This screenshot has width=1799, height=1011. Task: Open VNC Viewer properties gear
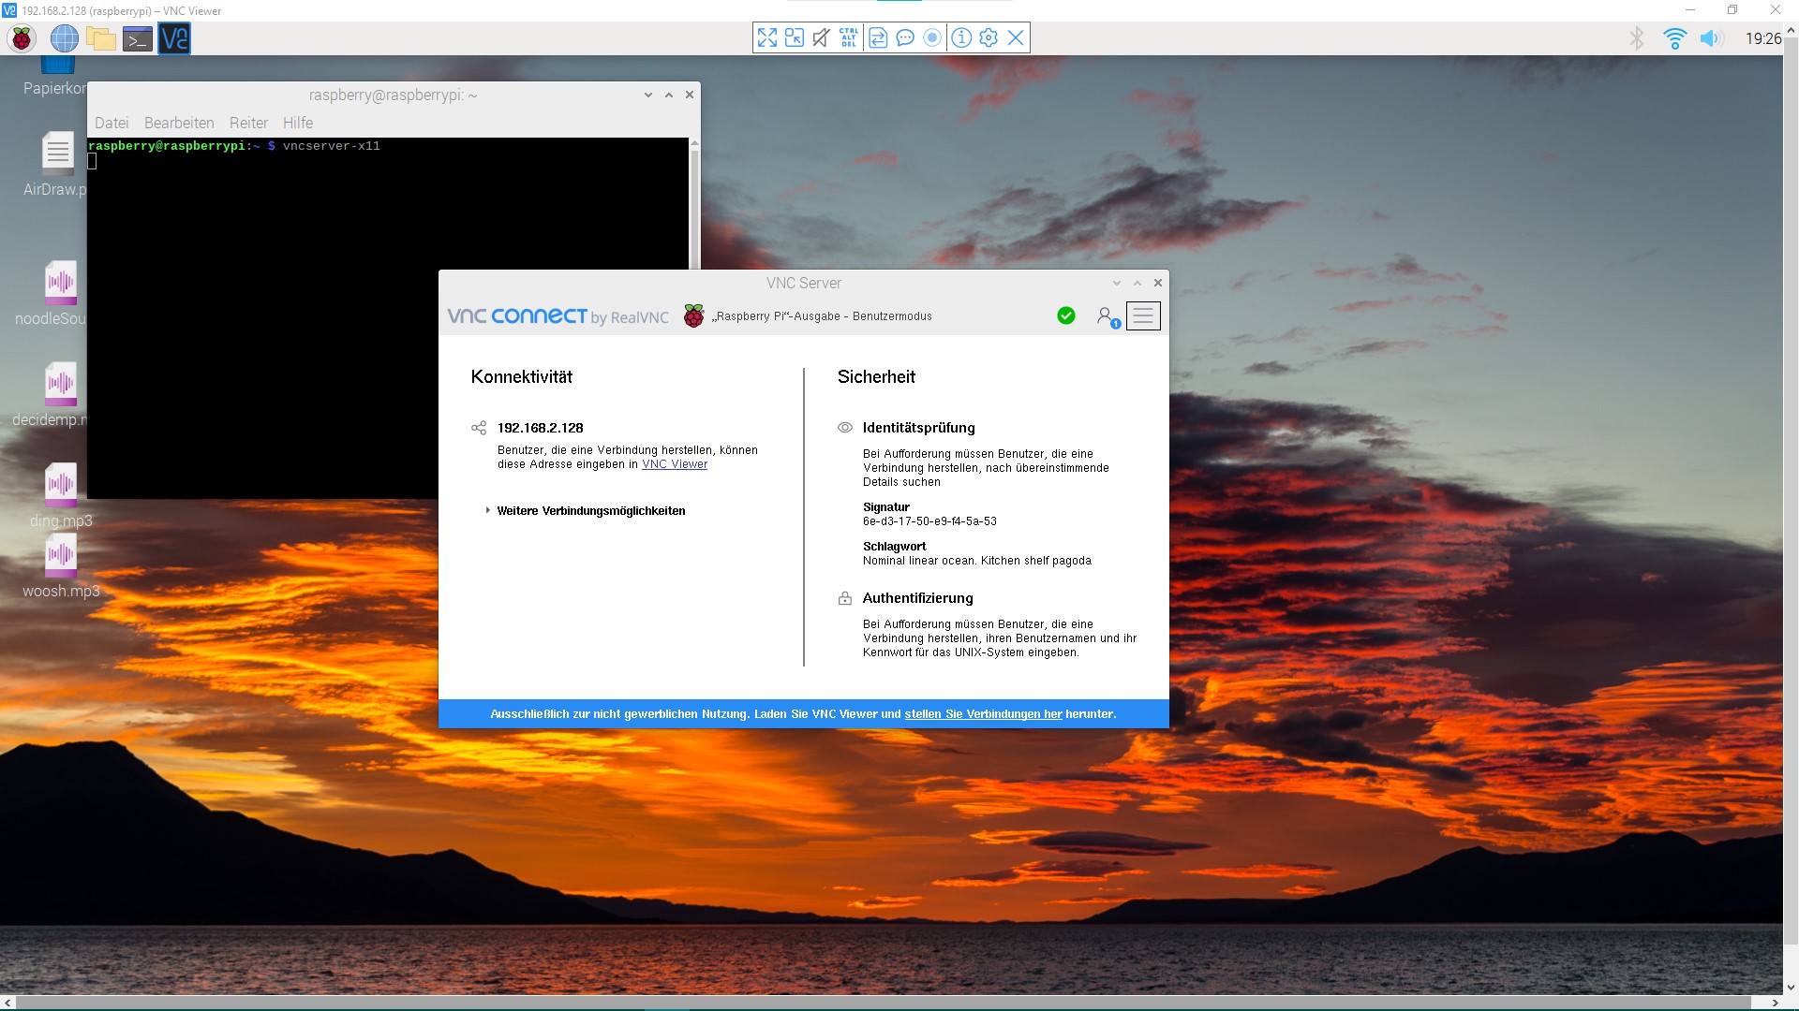click(x=989, y=37)
